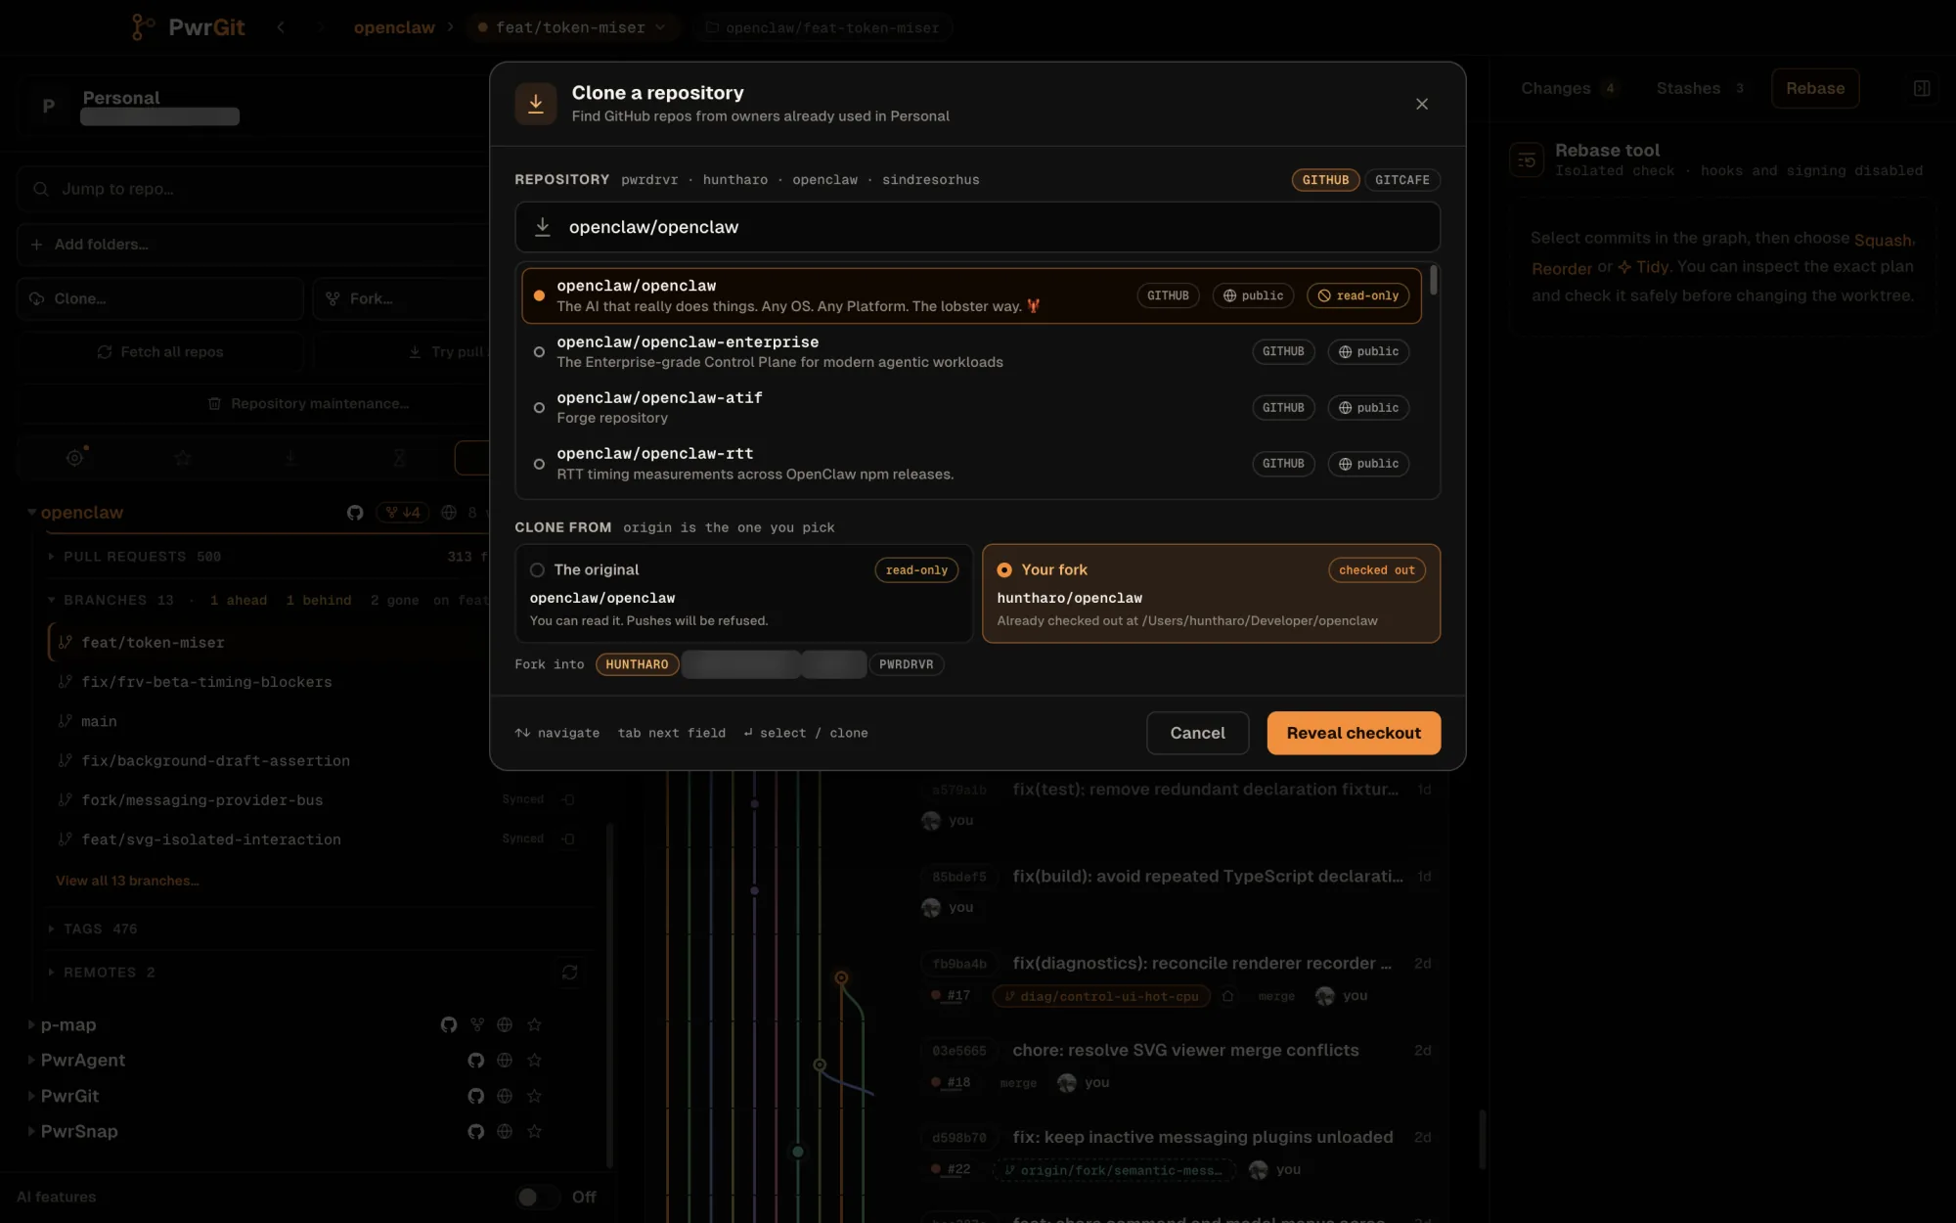Expand PULL REQUESTS section
The width and height of the screenshot is (1956, 1223).
52,557
